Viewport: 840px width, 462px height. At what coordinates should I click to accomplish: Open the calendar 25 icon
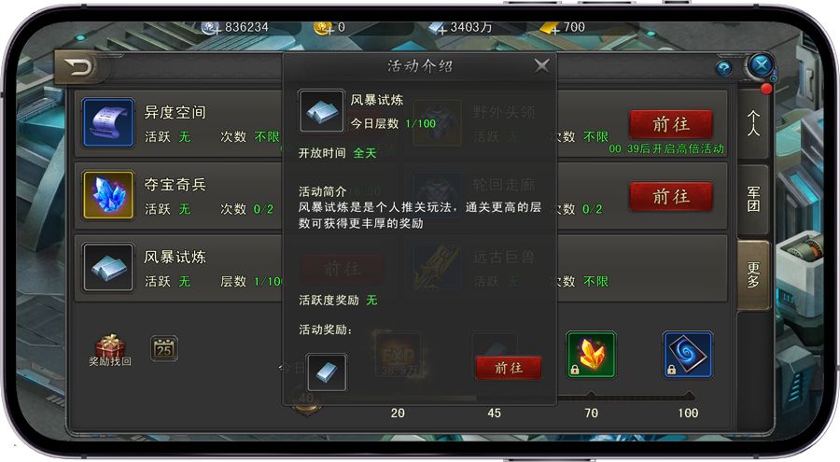point(164,349)
